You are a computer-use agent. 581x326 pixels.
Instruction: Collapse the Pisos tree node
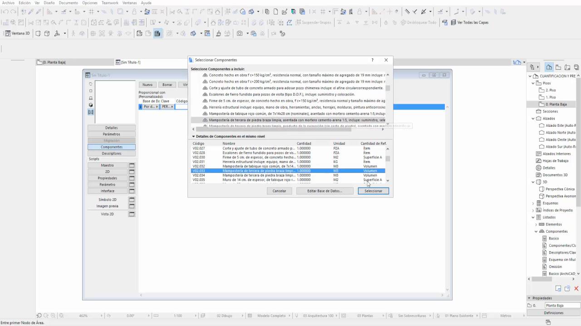(x=533, y=83)
